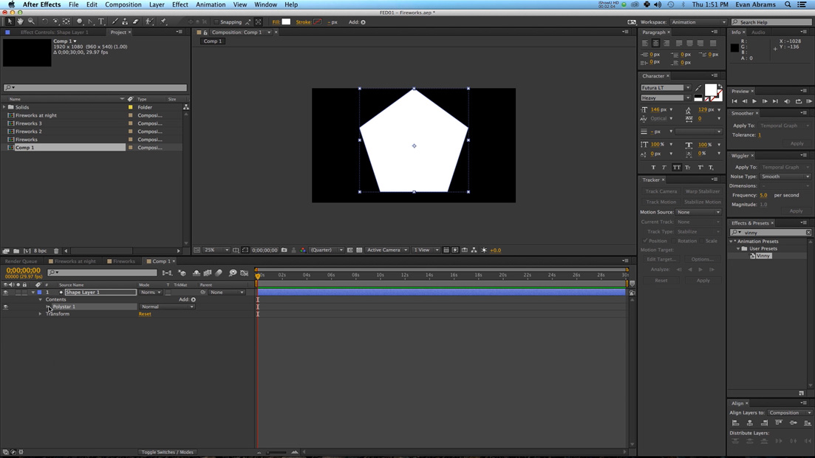Open the Active Camera dropdown
Image resolution: width=815 pixels, height=458 pixels.
(x=386, y=250)
